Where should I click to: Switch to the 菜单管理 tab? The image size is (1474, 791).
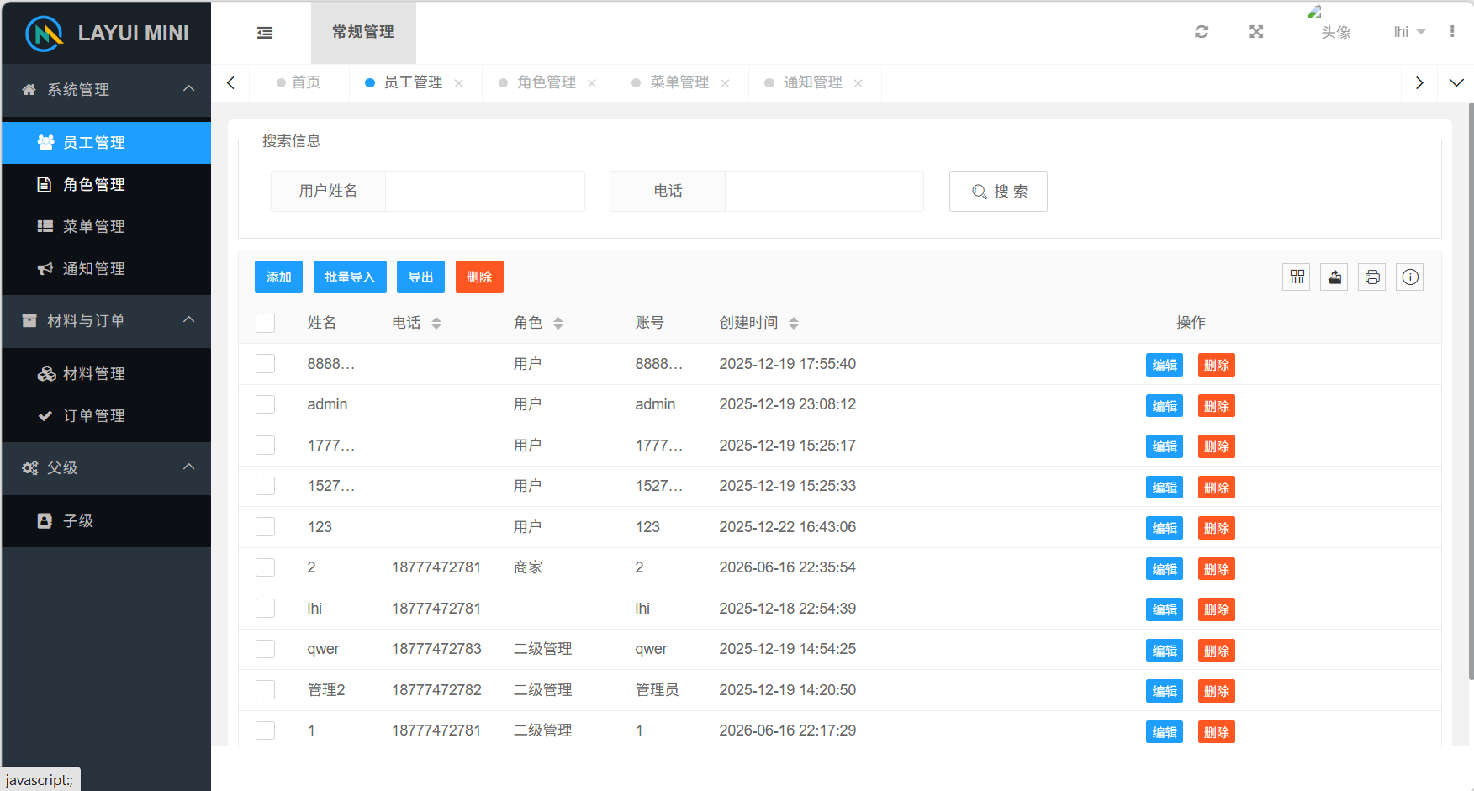tap(679, 82)
